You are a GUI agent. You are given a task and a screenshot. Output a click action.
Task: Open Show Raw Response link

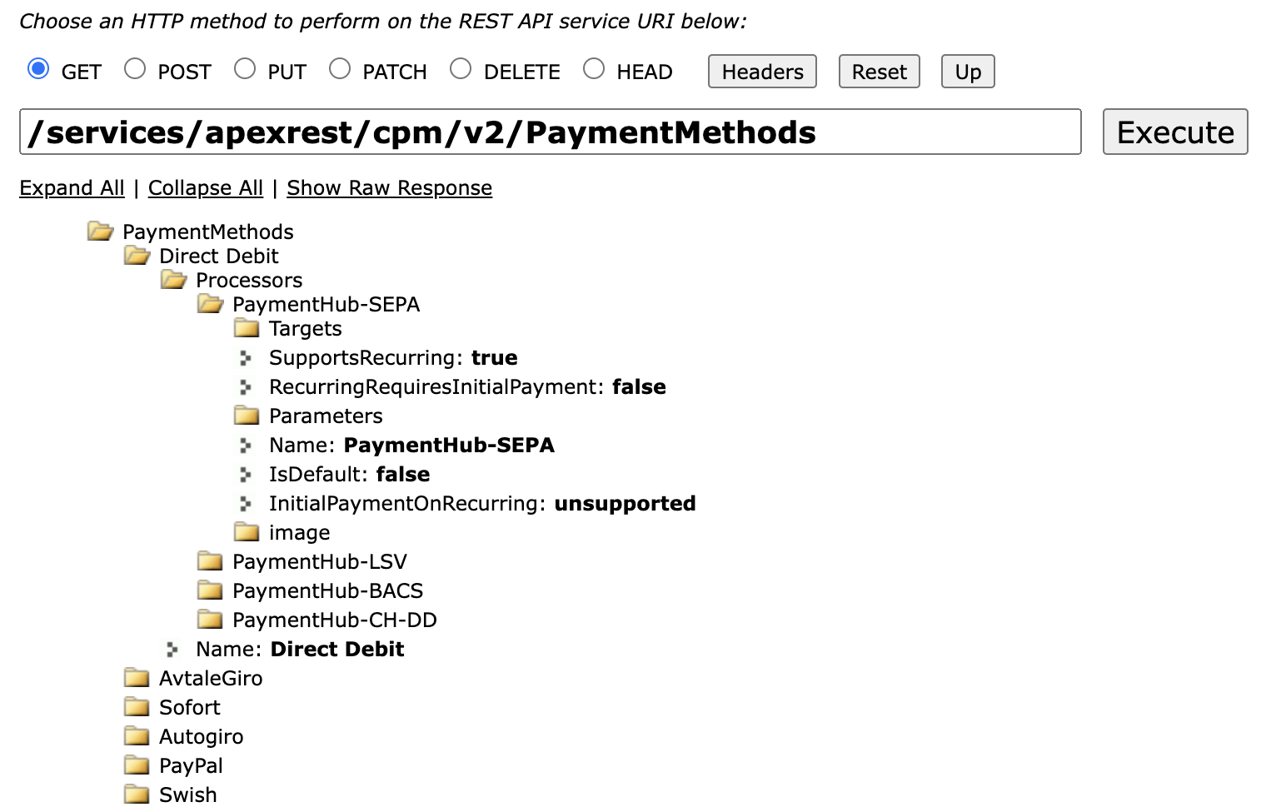[389, 188]
